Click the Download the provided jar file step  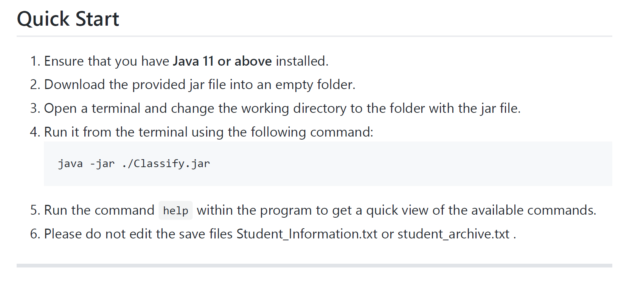click(x=200, y=85)
